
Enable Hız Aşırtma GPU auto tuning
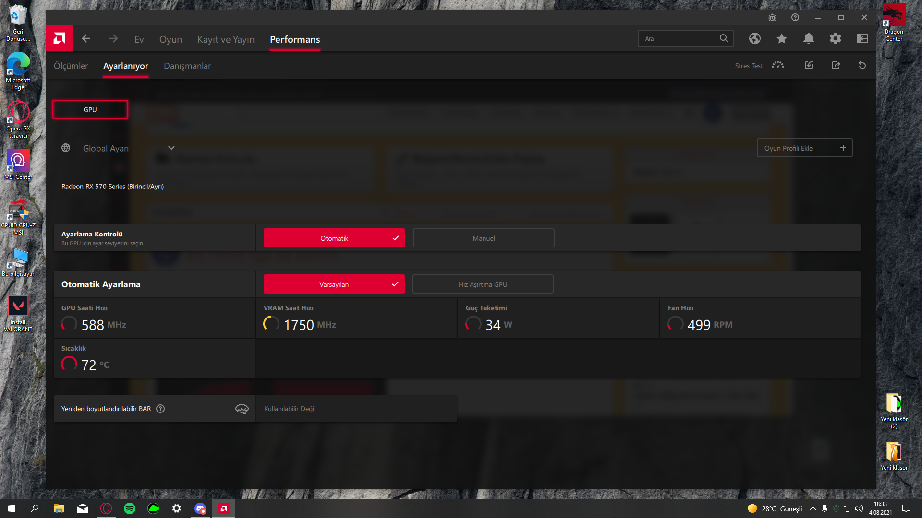(x=483, y=284)
